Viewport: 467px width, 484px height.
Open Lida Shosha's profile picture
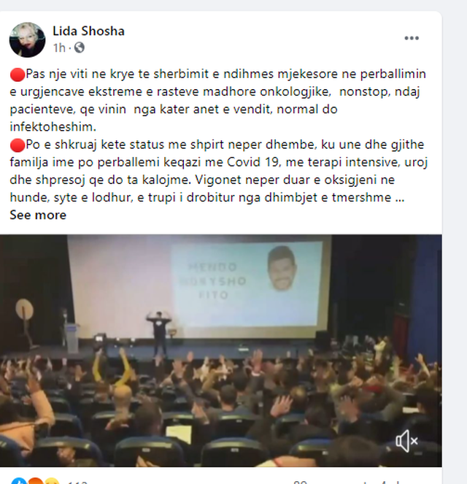[28, 40]
